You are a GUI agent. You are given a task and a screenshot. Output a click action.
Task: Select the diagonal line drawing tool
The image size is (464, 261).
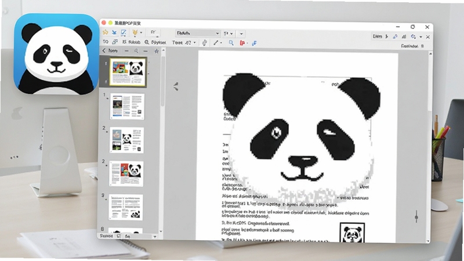coord(216,43)
